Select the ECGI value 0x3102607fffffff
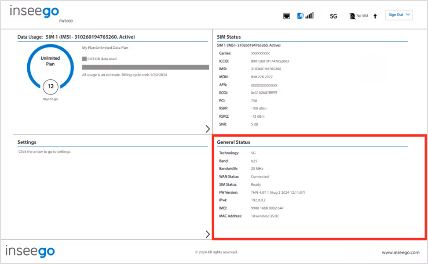This screenshot has width=428, height=264. pyautogui.click(x=264, y=93)
